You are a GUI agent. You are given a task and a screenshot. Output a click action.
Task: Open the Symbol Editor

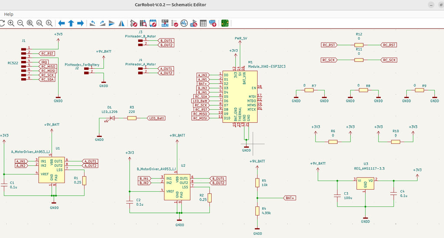[x=134, y=23]
